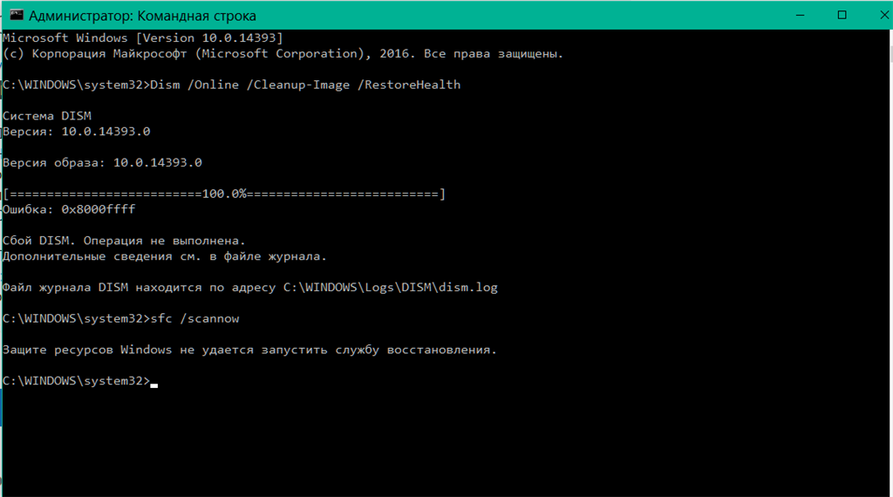Minimize the Command Prompt window

click(801, 16)
